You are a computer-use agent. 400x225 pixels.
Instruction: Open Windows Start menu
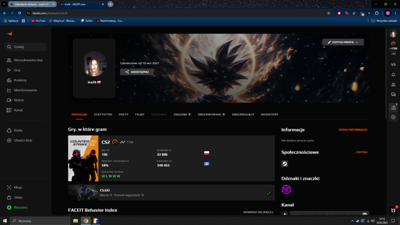coord(5,221)
